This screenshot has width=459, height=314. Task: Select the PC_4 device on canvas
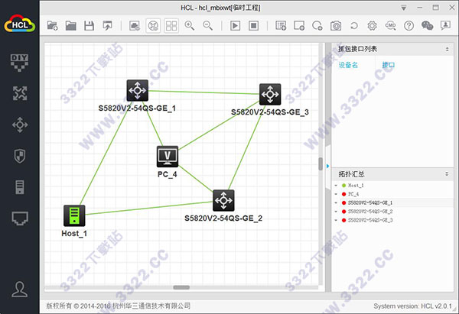[167, 157]
